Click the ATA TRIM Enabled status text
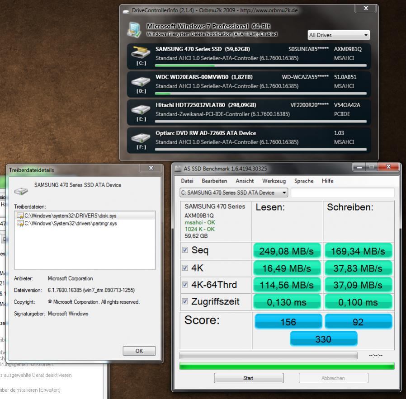The width and height of the screenshot is (406, 399). 212,34
